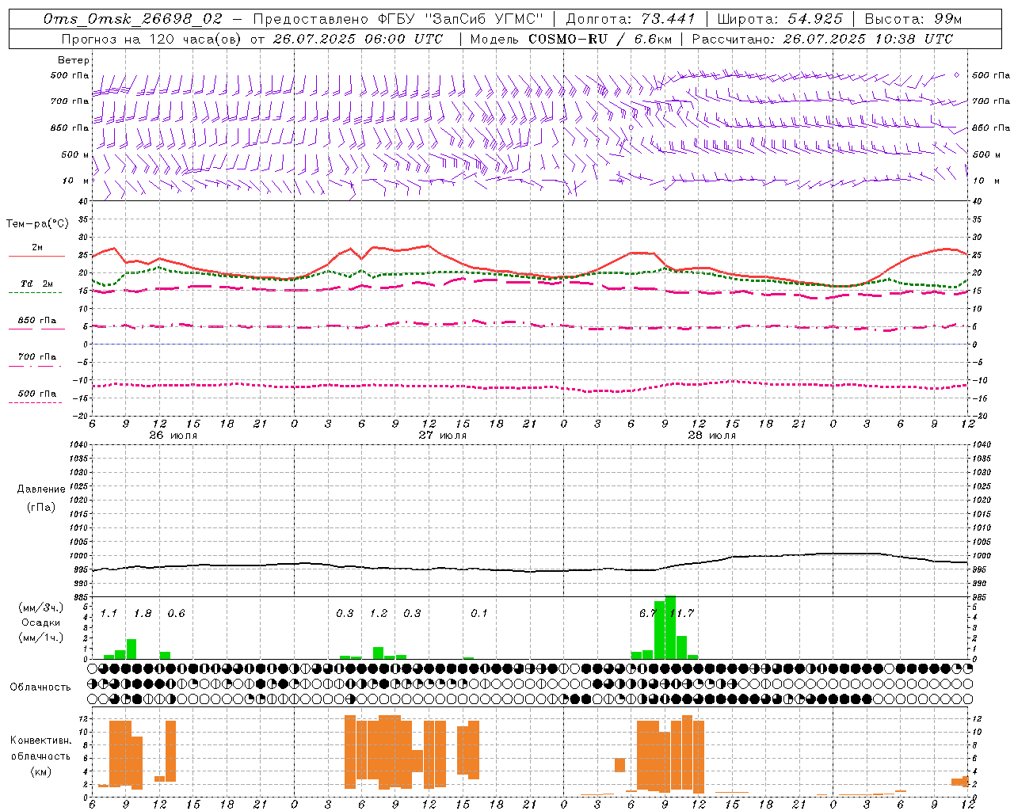
Task: Select the Облачность cloud cover label
Action: 40,687
